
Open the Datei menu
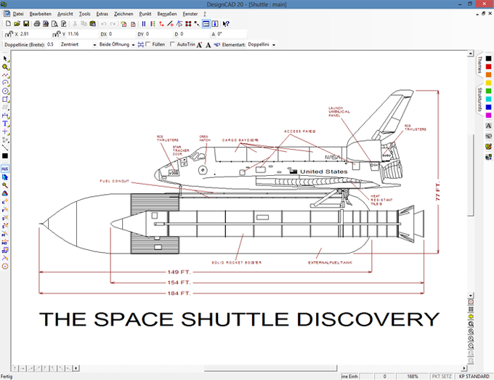pos(18,14)
